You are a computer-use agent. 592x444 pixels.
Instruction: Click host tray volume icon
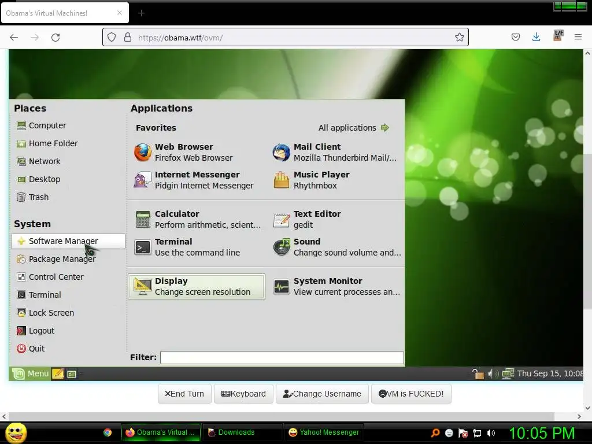tap(490, 433)
